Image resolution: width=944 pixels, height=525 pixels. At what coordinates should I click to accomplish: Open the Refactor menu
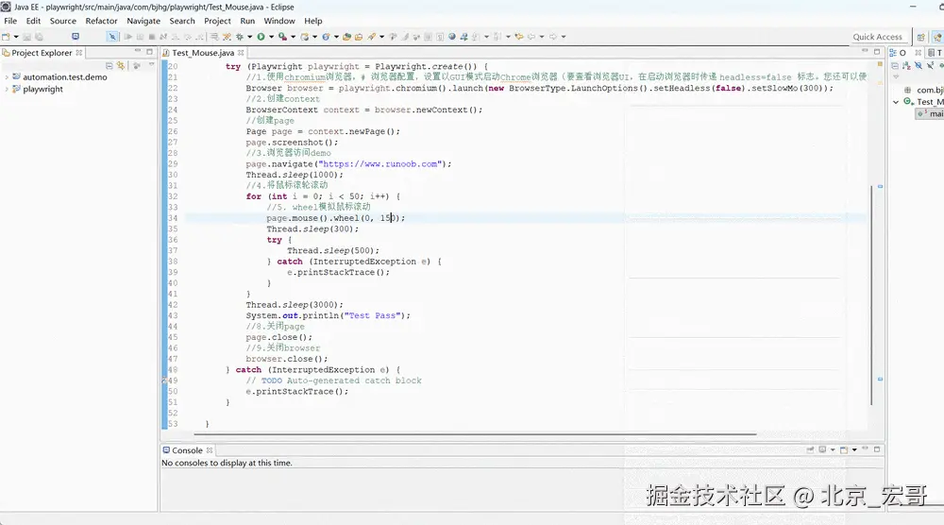(x=101, y=21)
